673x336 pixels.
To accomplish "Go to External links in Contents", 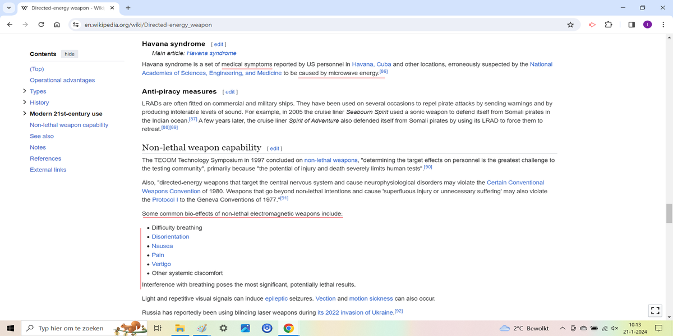I will (x=48, y=170).
